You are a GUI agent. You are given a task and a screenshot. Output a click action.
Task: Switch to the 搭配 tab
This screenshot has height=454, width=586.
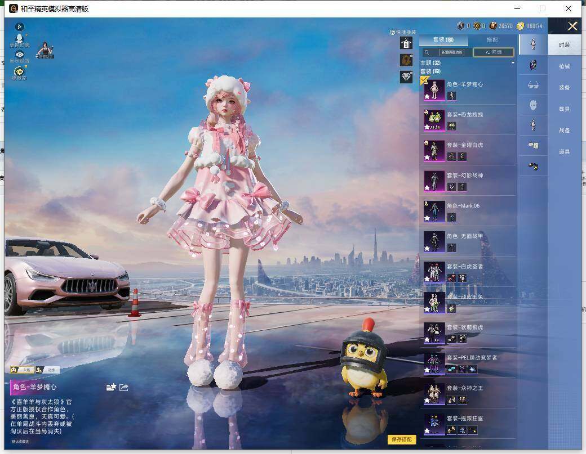pos(492,39)
